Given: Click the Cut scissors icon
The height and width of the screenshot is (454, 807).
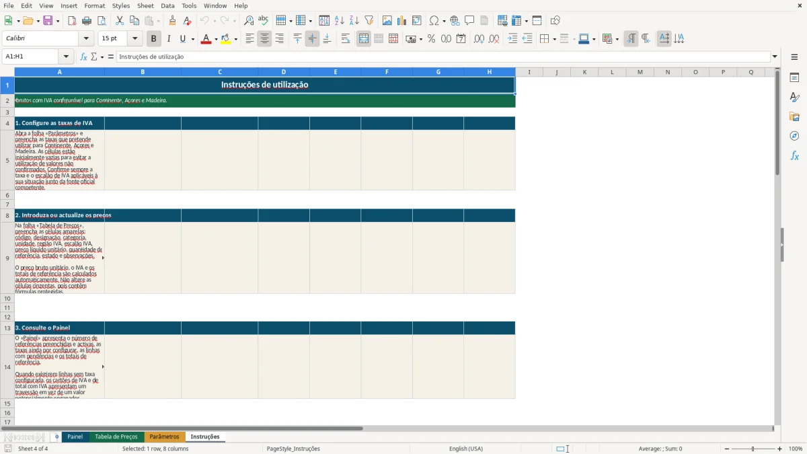Looking at the screenshot, I should click(120, 21).
